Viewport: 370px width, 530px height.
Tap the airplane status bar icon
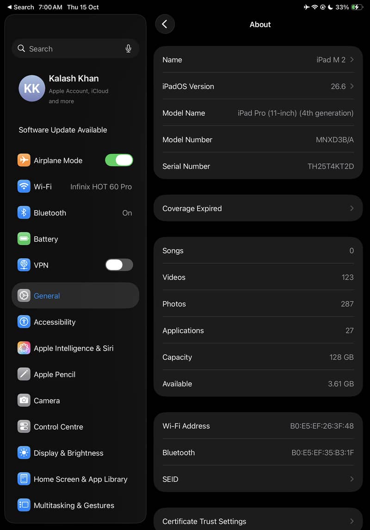pyautogui.click(x=307, y=7)
